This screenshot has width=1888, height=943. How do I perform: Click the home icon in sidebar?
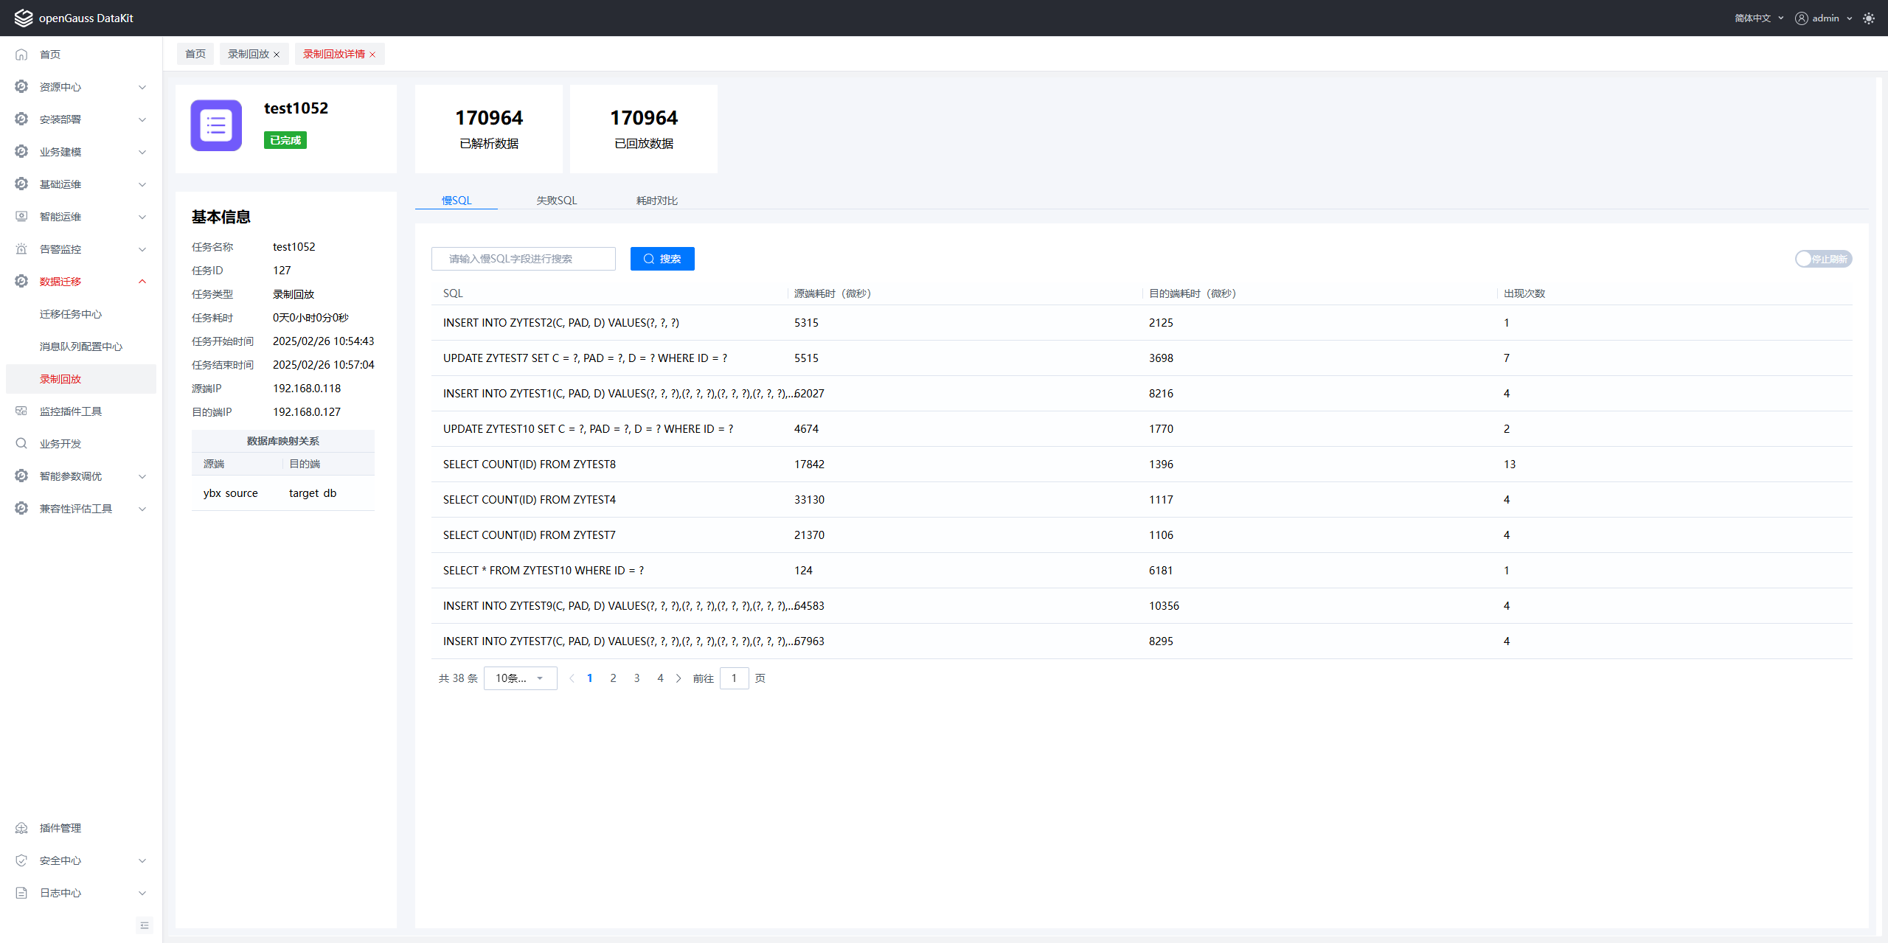tap(21, 55)
